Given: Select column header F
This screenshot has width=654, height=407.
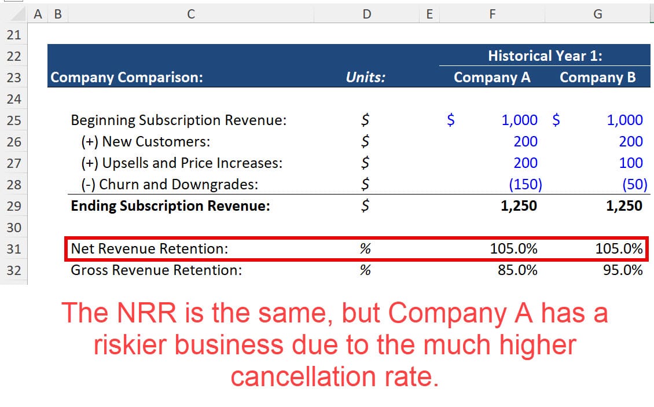Looking at the screenshot, I should (492, 13).
